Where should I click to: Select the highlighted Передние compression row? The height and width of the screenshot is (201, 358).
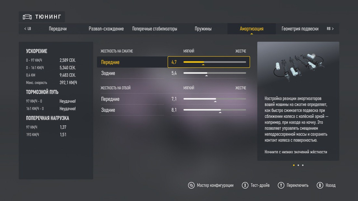[173, 62]
